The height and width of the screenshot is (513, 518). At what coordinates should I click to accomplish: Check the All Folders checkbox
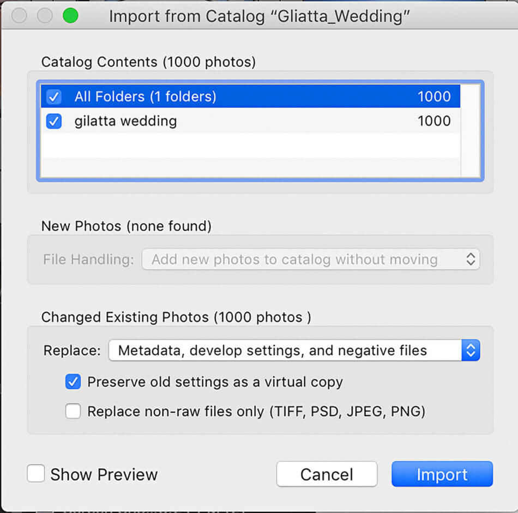point(53,96)
